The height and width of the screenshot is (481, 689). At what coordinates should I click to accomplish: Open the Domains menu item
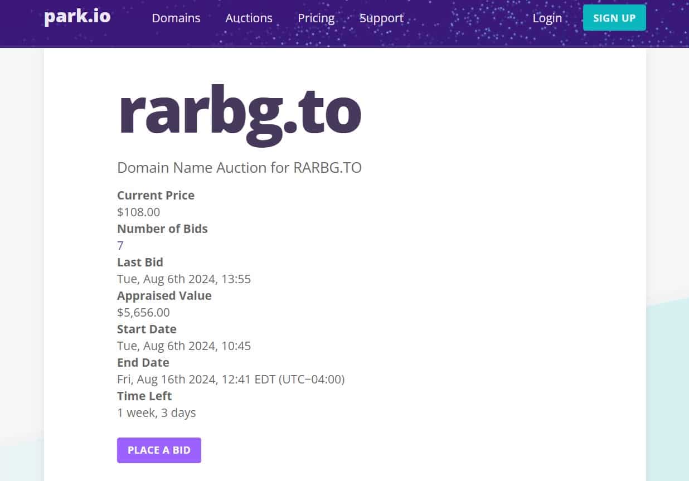176,18
